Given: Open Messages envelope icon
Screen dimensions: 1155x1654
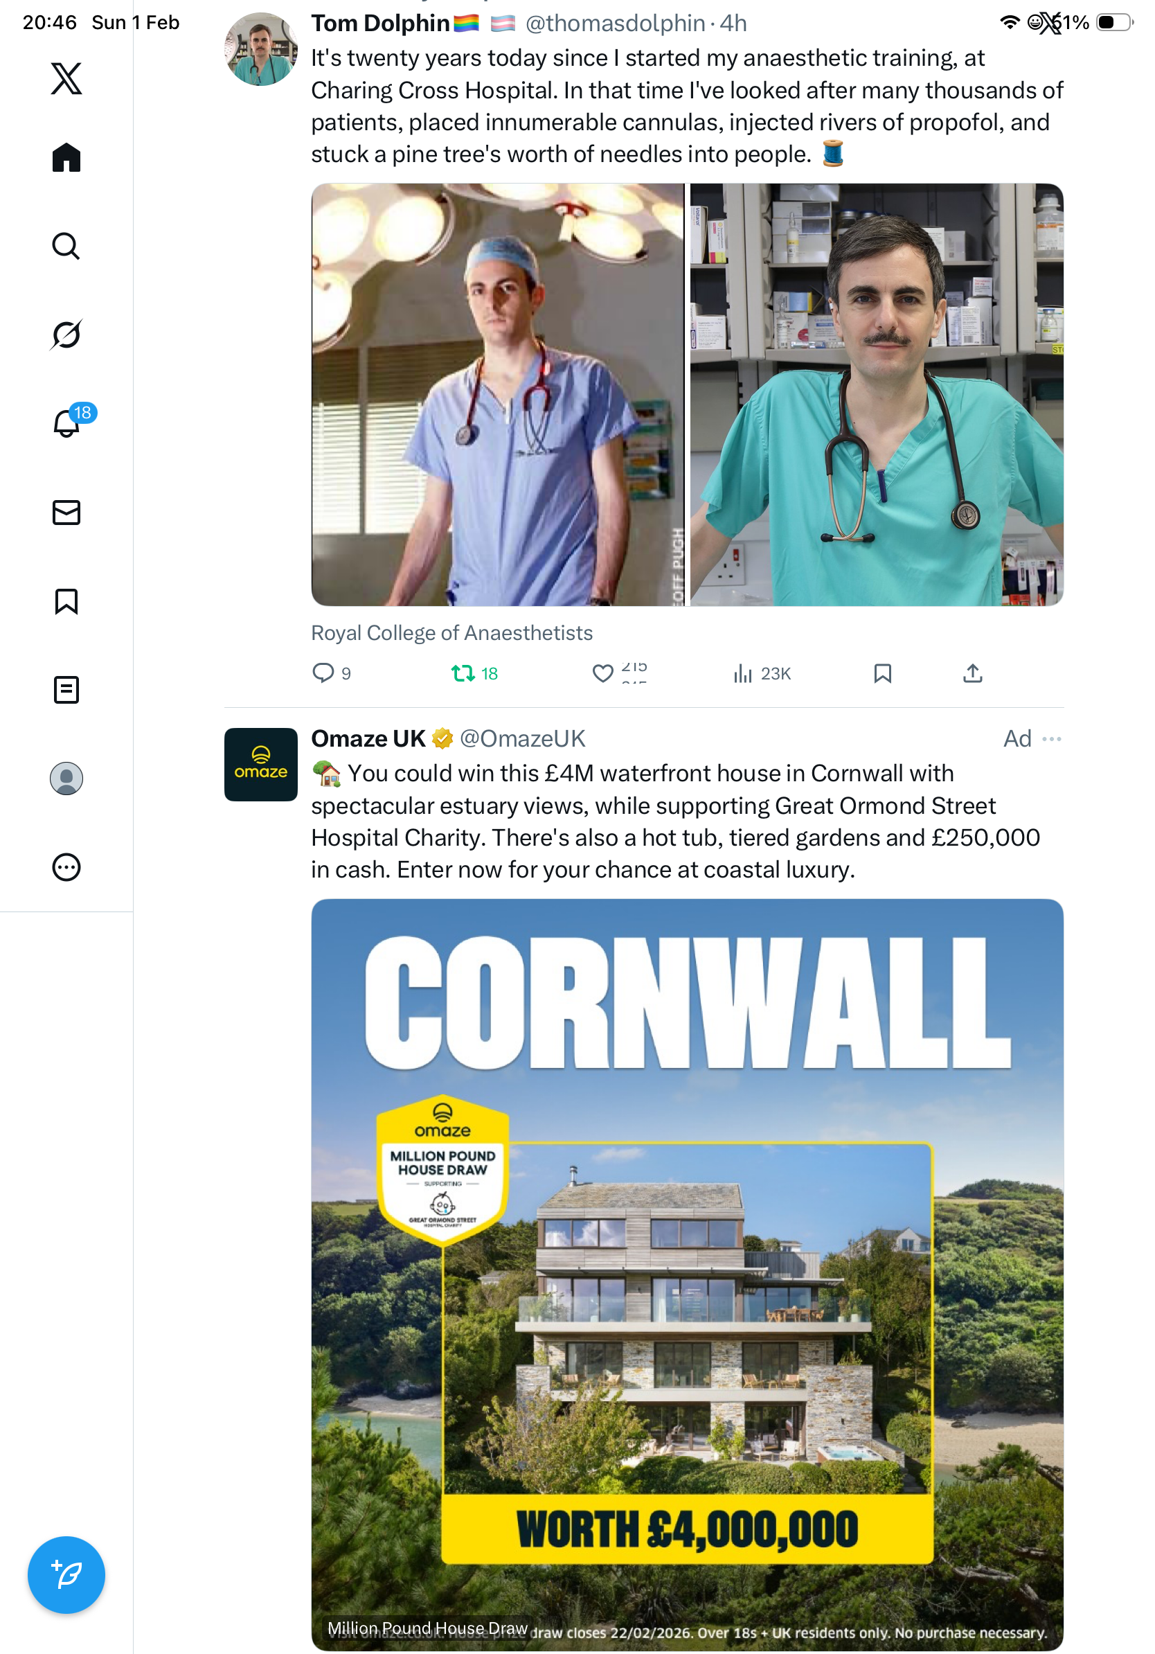Looking at the screenshot, I should pyautogui.click(x=66, y=512).
